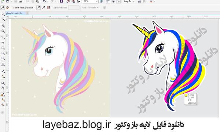Open toolbox quick customize plus button

coord(3,113)
